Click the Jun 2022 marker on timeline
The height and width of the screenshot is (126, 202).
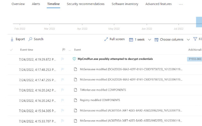(x=147, y=29)
